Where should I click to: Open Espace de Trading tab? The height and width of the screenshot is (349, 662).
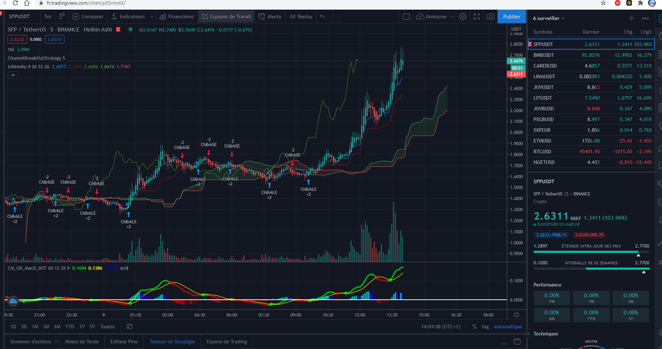227,341
